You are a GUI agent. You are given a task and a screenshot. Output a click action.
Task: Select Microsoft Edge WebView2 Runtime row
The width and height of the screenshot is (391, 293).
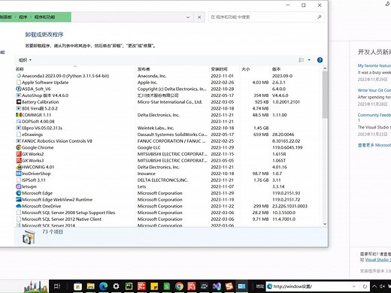pyautogui.click(x=168, y=199)
